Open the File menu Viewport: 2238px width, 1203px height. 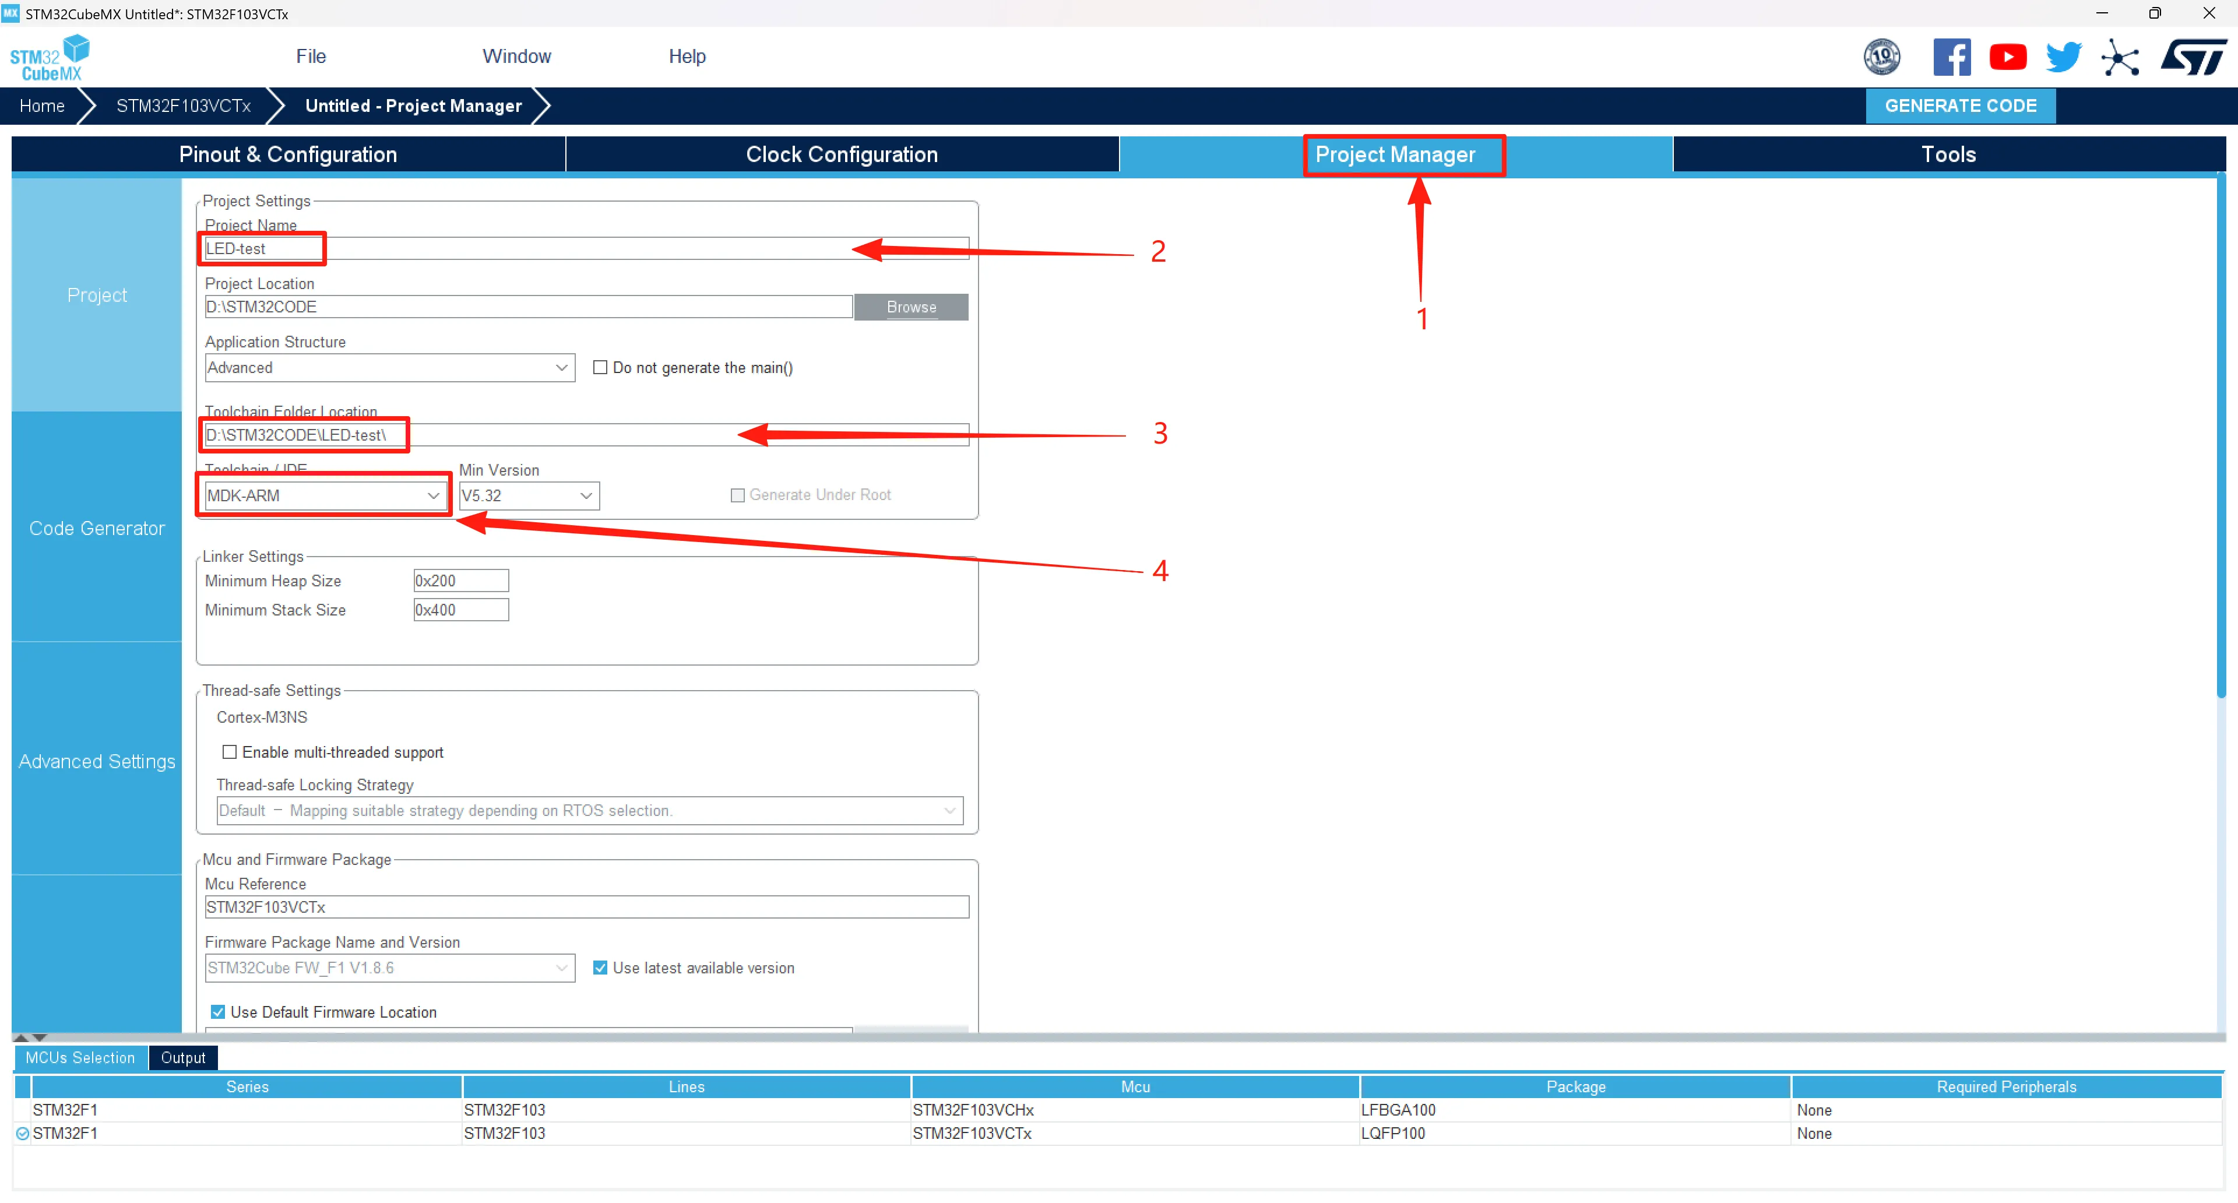pos(310,57)
